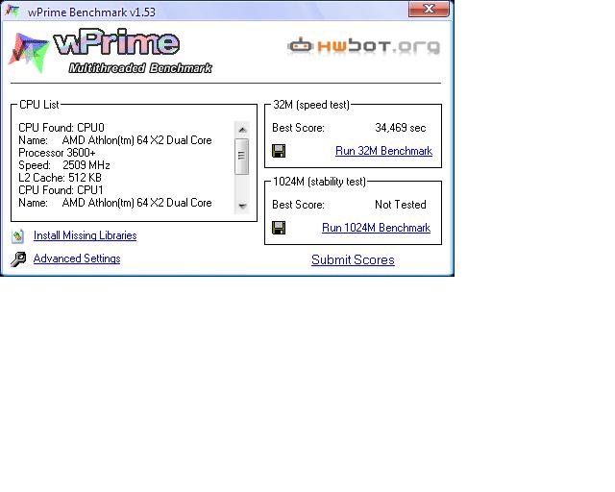
Task: Click the Install Missing Libraries icon
Action: (17, 235)
